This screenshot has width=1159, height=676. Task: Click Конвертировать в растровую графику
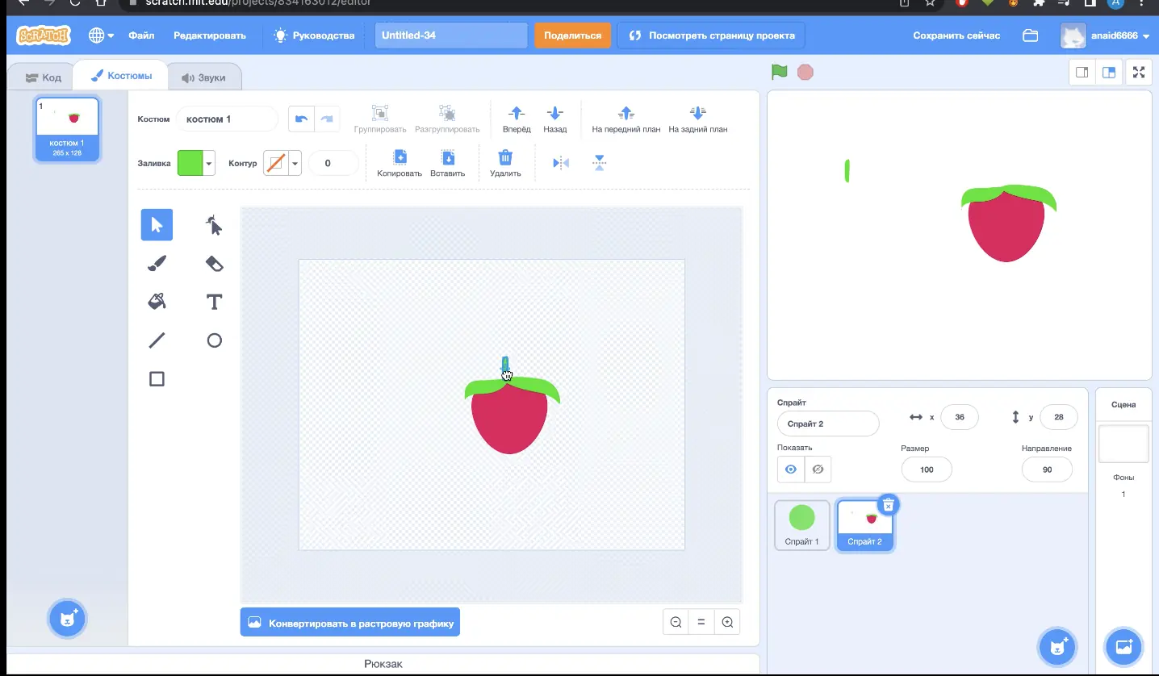(350, 623)
